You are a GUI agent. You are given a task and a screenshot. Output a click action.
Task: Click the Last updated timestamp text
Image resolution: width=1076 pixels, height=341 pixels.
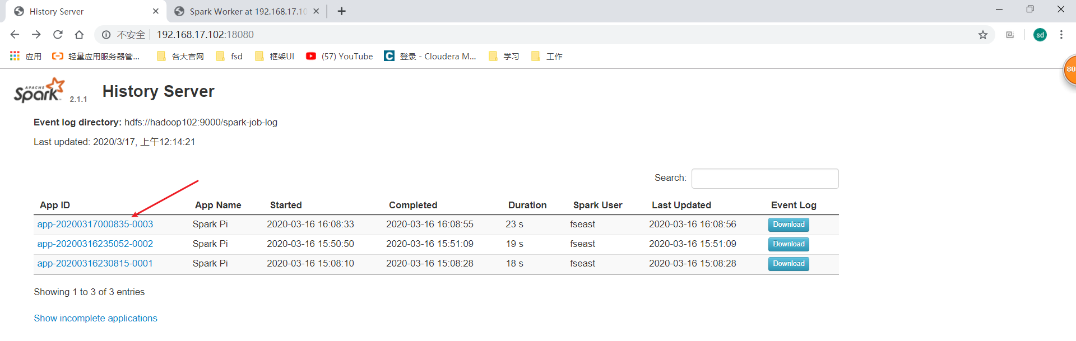114,142
